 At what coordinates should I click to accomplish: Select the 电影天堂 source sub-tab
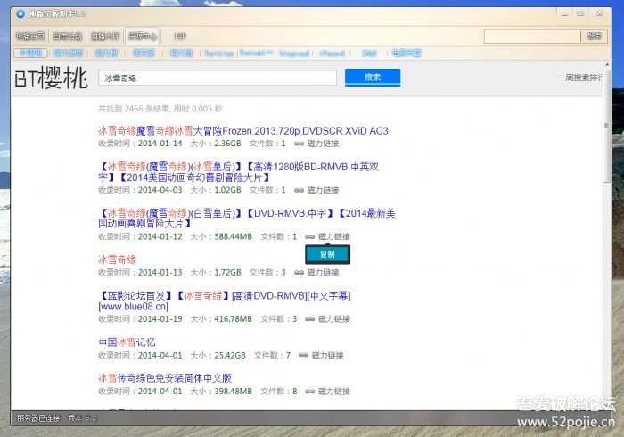tap(406, 53)
